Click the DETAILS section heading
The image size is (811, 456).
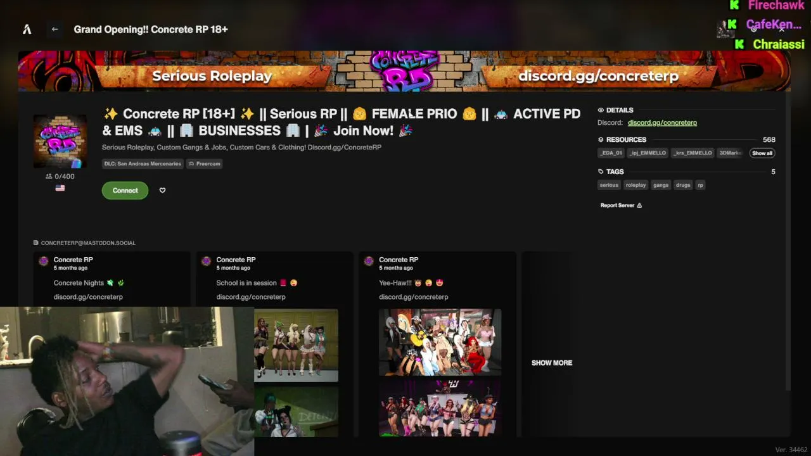620,110
